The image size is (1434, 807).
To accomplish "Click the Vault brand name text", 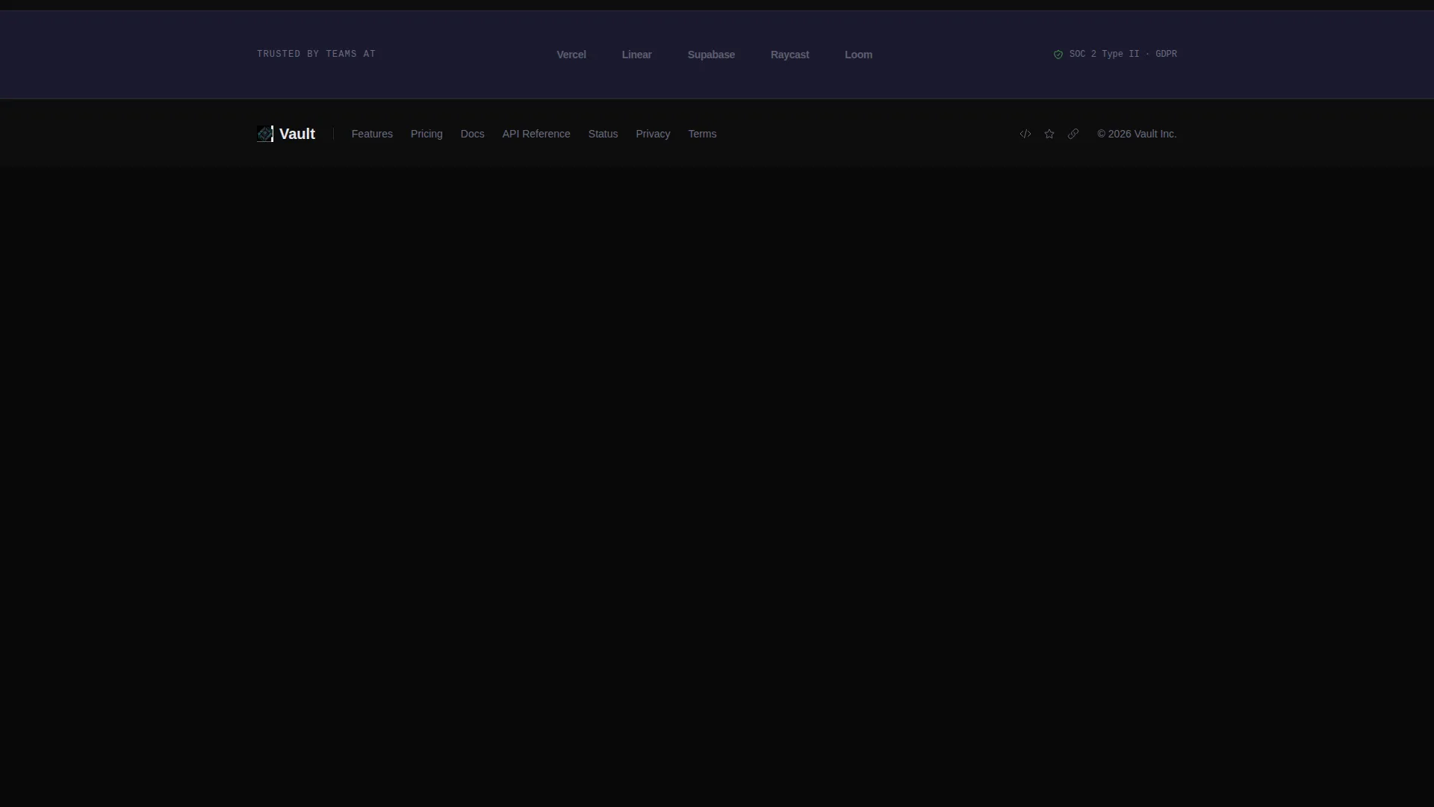I will (x=297, y=134).
